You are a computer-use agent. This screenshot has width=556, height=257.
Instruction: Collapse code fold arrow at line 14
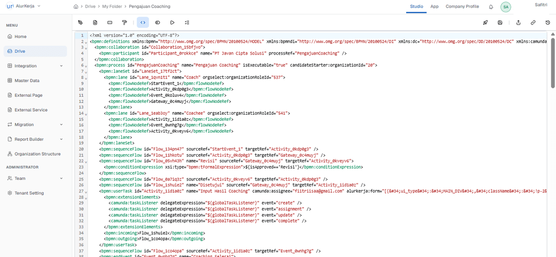pos(86,113)
